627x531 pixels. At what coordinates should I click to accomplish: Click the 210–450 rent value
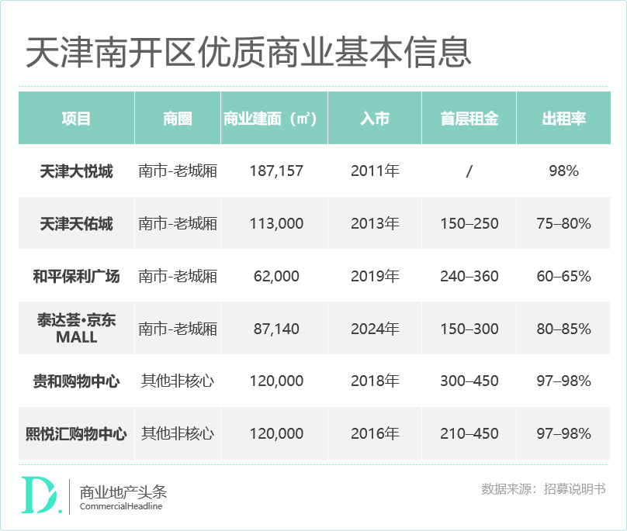click(x=469, y=433)
